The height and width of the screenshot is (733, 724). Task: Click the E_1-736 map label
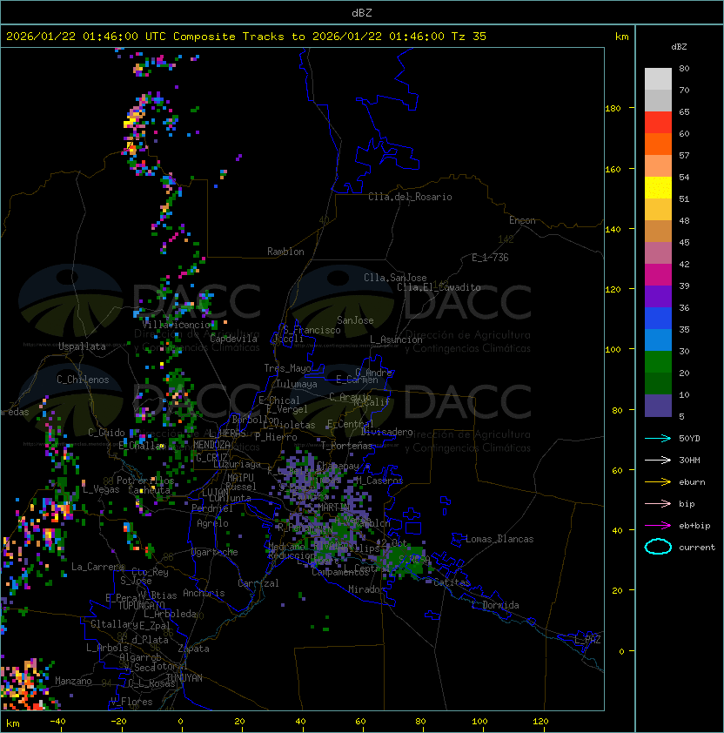[490, 258]
